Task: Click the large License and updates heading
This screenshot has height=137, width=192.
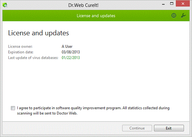Action: click(x=39, y=33)
